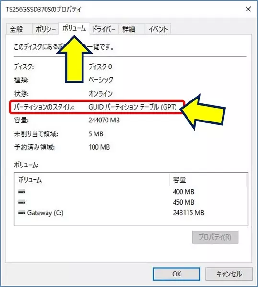The height and width of the screenshot is (287, 258).
Task: Go to the ドライバー tab
Action: point(104,29)
